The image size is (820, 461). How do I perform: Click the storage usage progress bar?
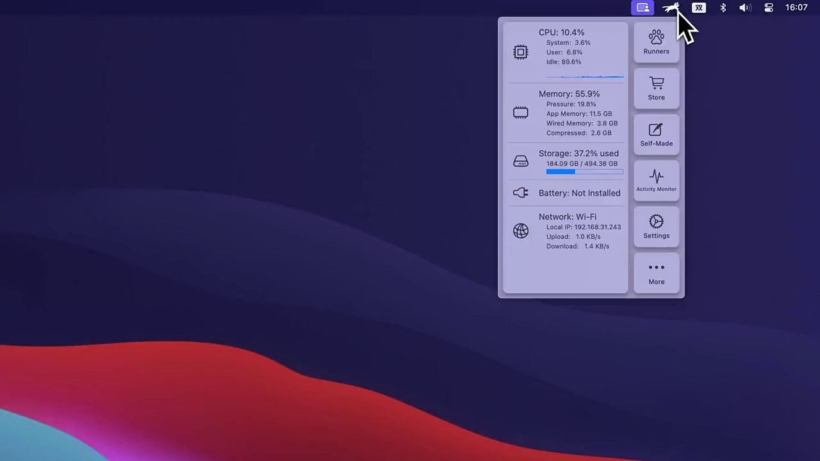[585, 172]
